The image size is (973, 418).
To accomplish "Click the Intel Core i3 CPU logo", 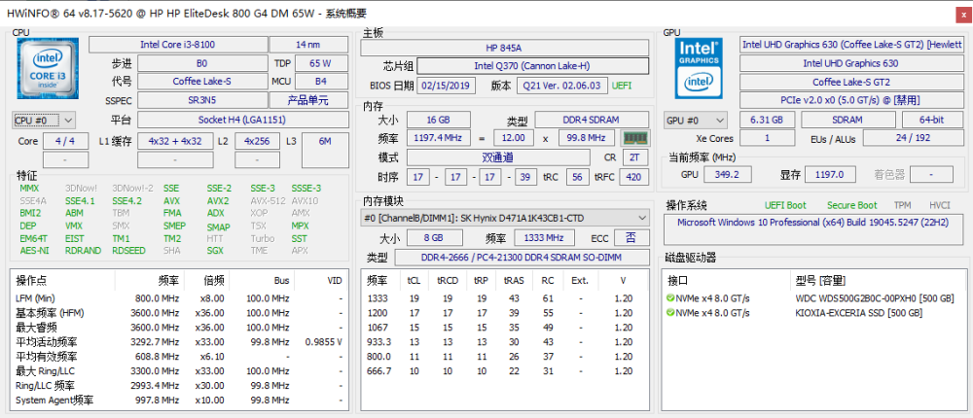I will 48,68.
